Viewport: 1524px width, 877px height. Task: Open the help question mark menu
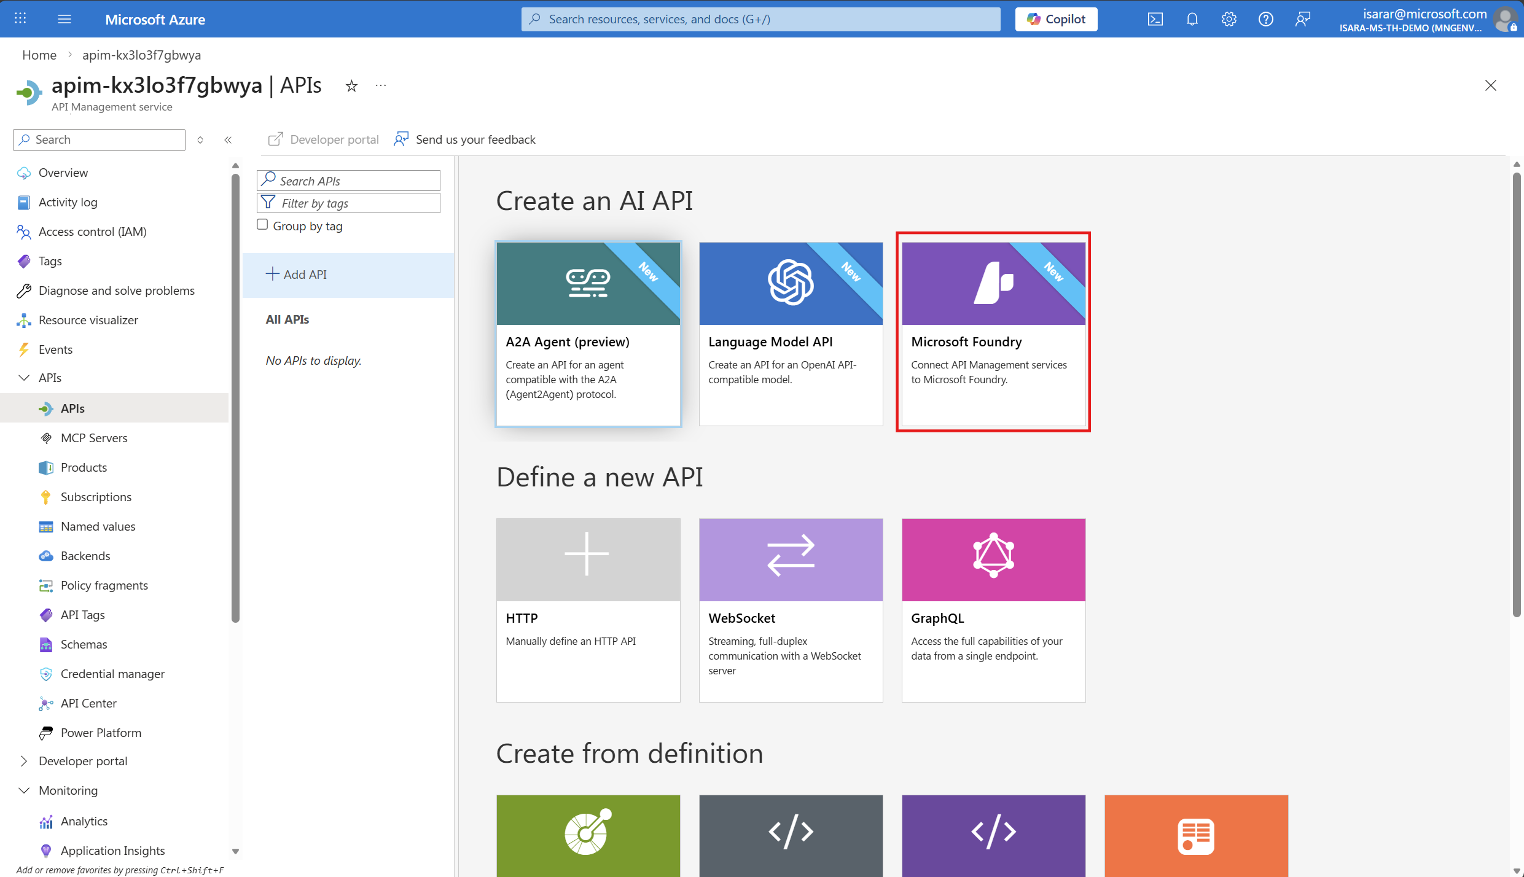[1265, 19]
